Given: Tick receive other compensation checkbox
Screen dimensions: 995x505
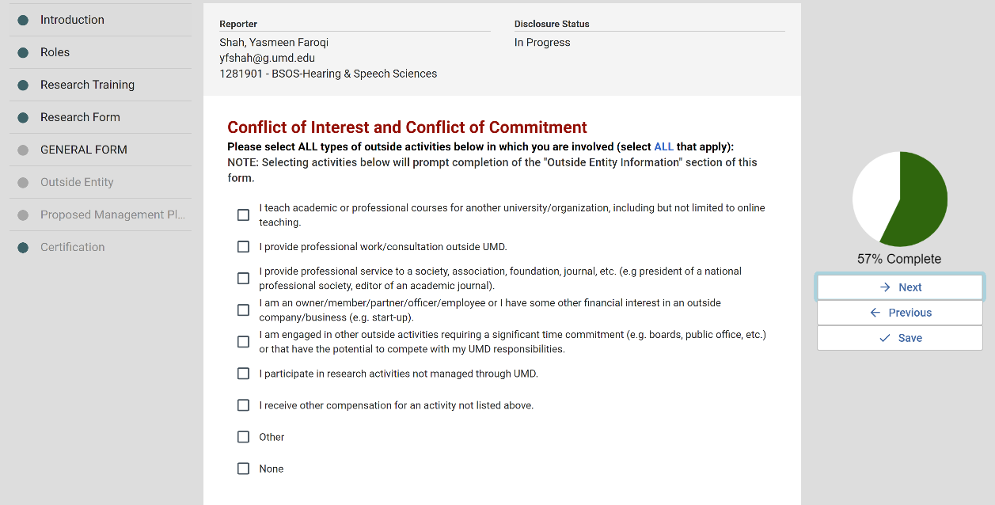Looking at the screenshot, I should coord(243,405).
